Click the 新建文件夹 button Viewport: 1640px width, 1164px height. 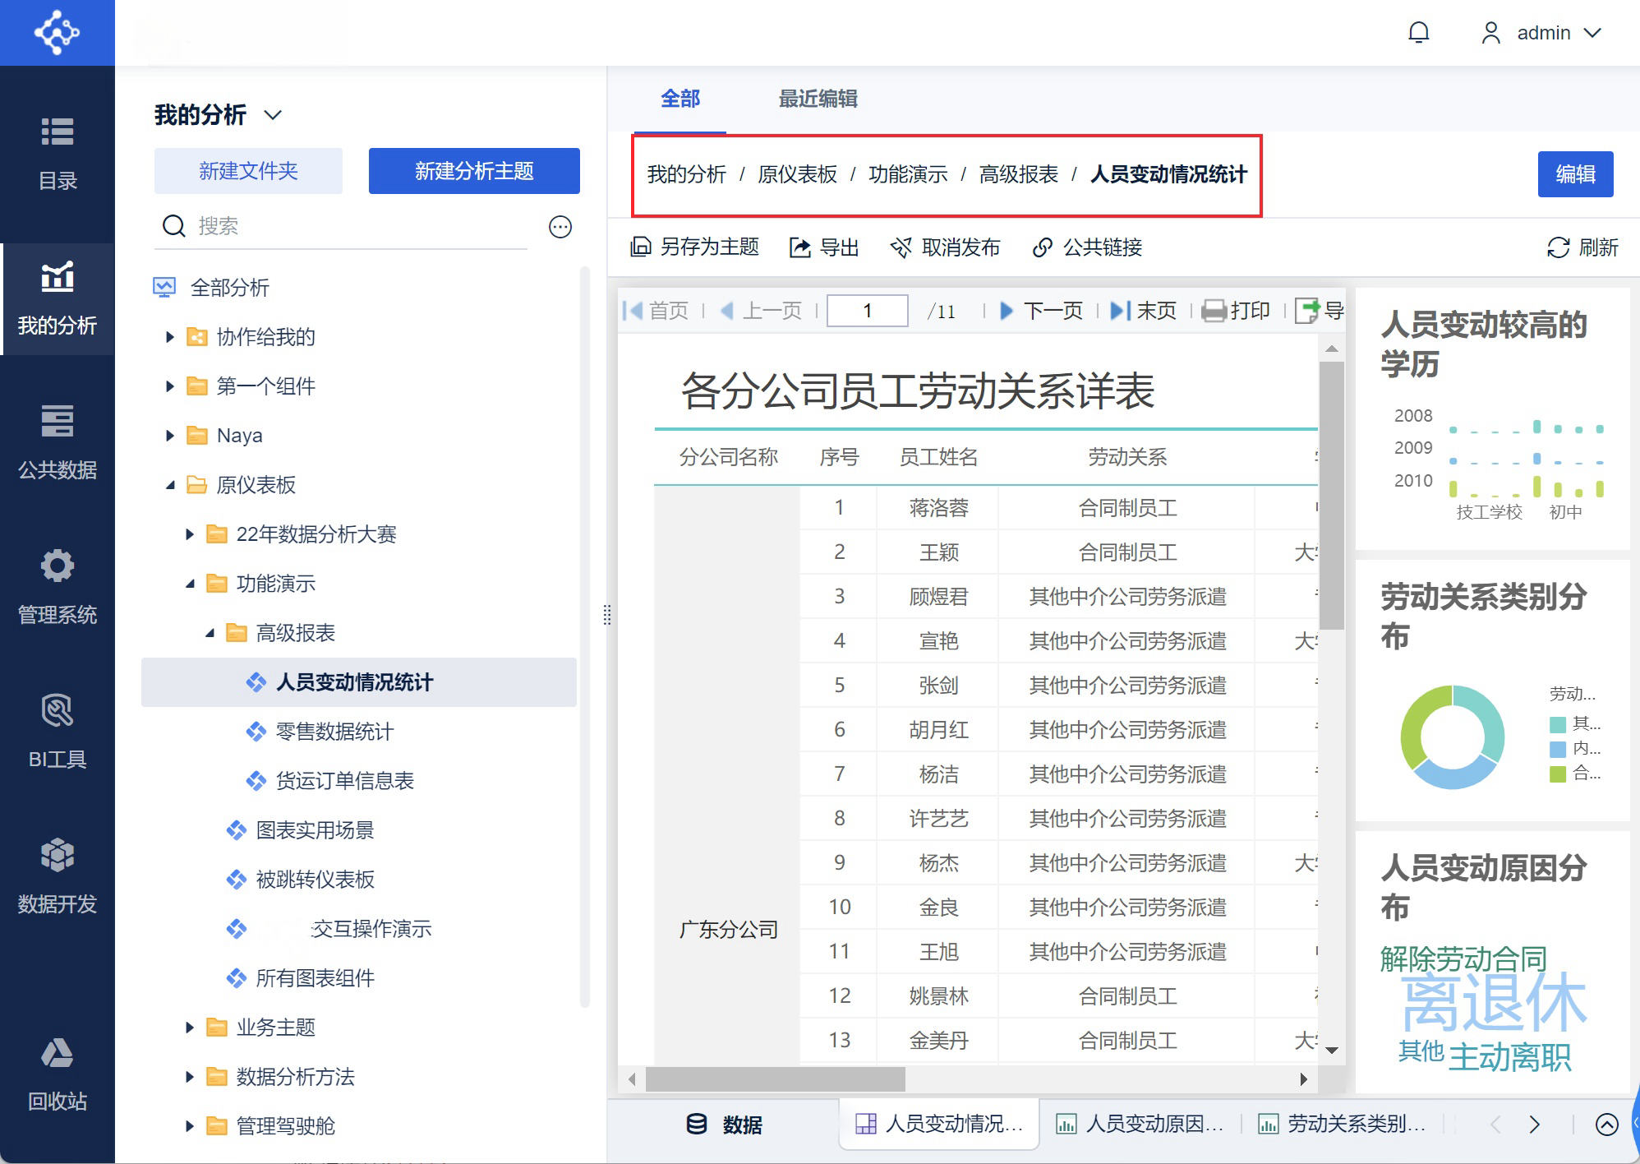coord(248,171)
